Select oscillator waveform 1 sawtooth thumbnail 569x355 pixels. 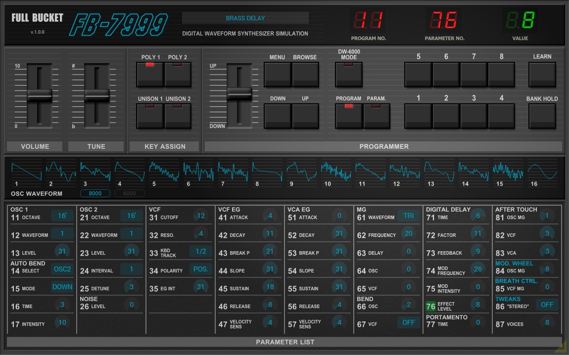tap(26, 171)
